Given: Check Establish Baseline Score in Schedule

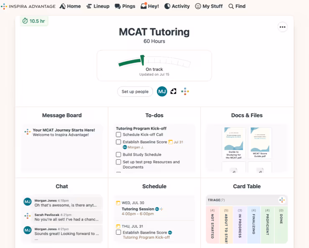Looking at the screenshot, I should coord(118,232).
